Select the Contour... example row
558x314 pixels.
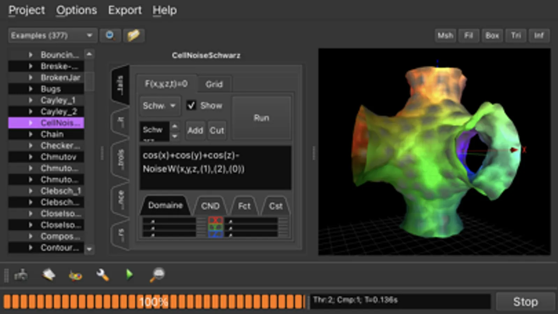(46, 247)
